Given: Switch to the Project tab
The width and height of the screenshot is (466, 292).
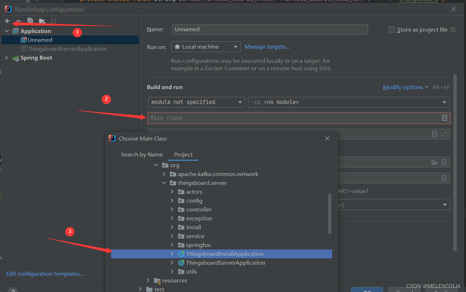Looking at the screenshot, I should 183,155.
